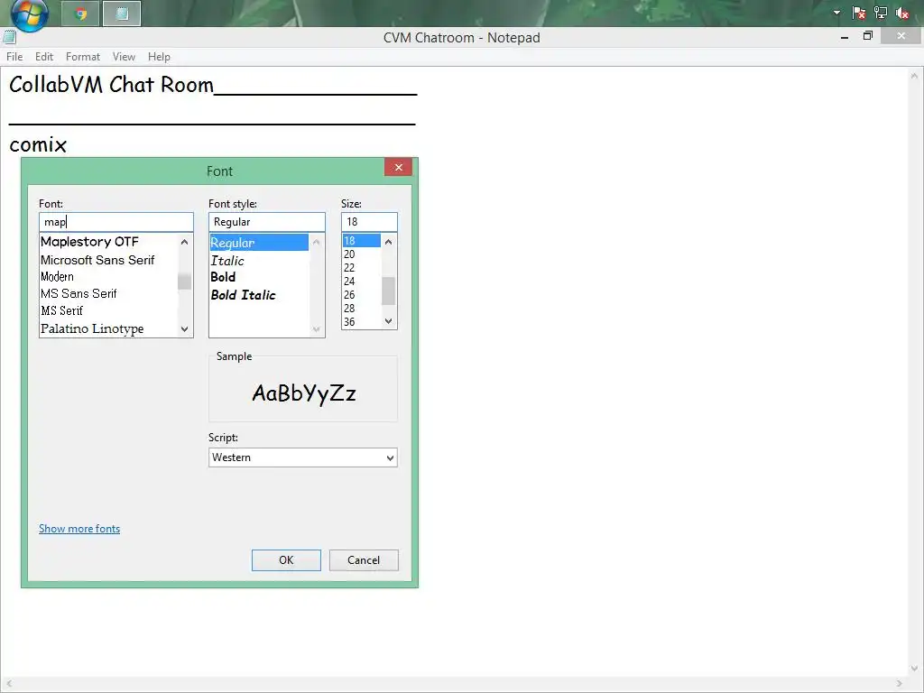924x693 pixels.
Task: Open Action Center flag icon
Action: 859,13
